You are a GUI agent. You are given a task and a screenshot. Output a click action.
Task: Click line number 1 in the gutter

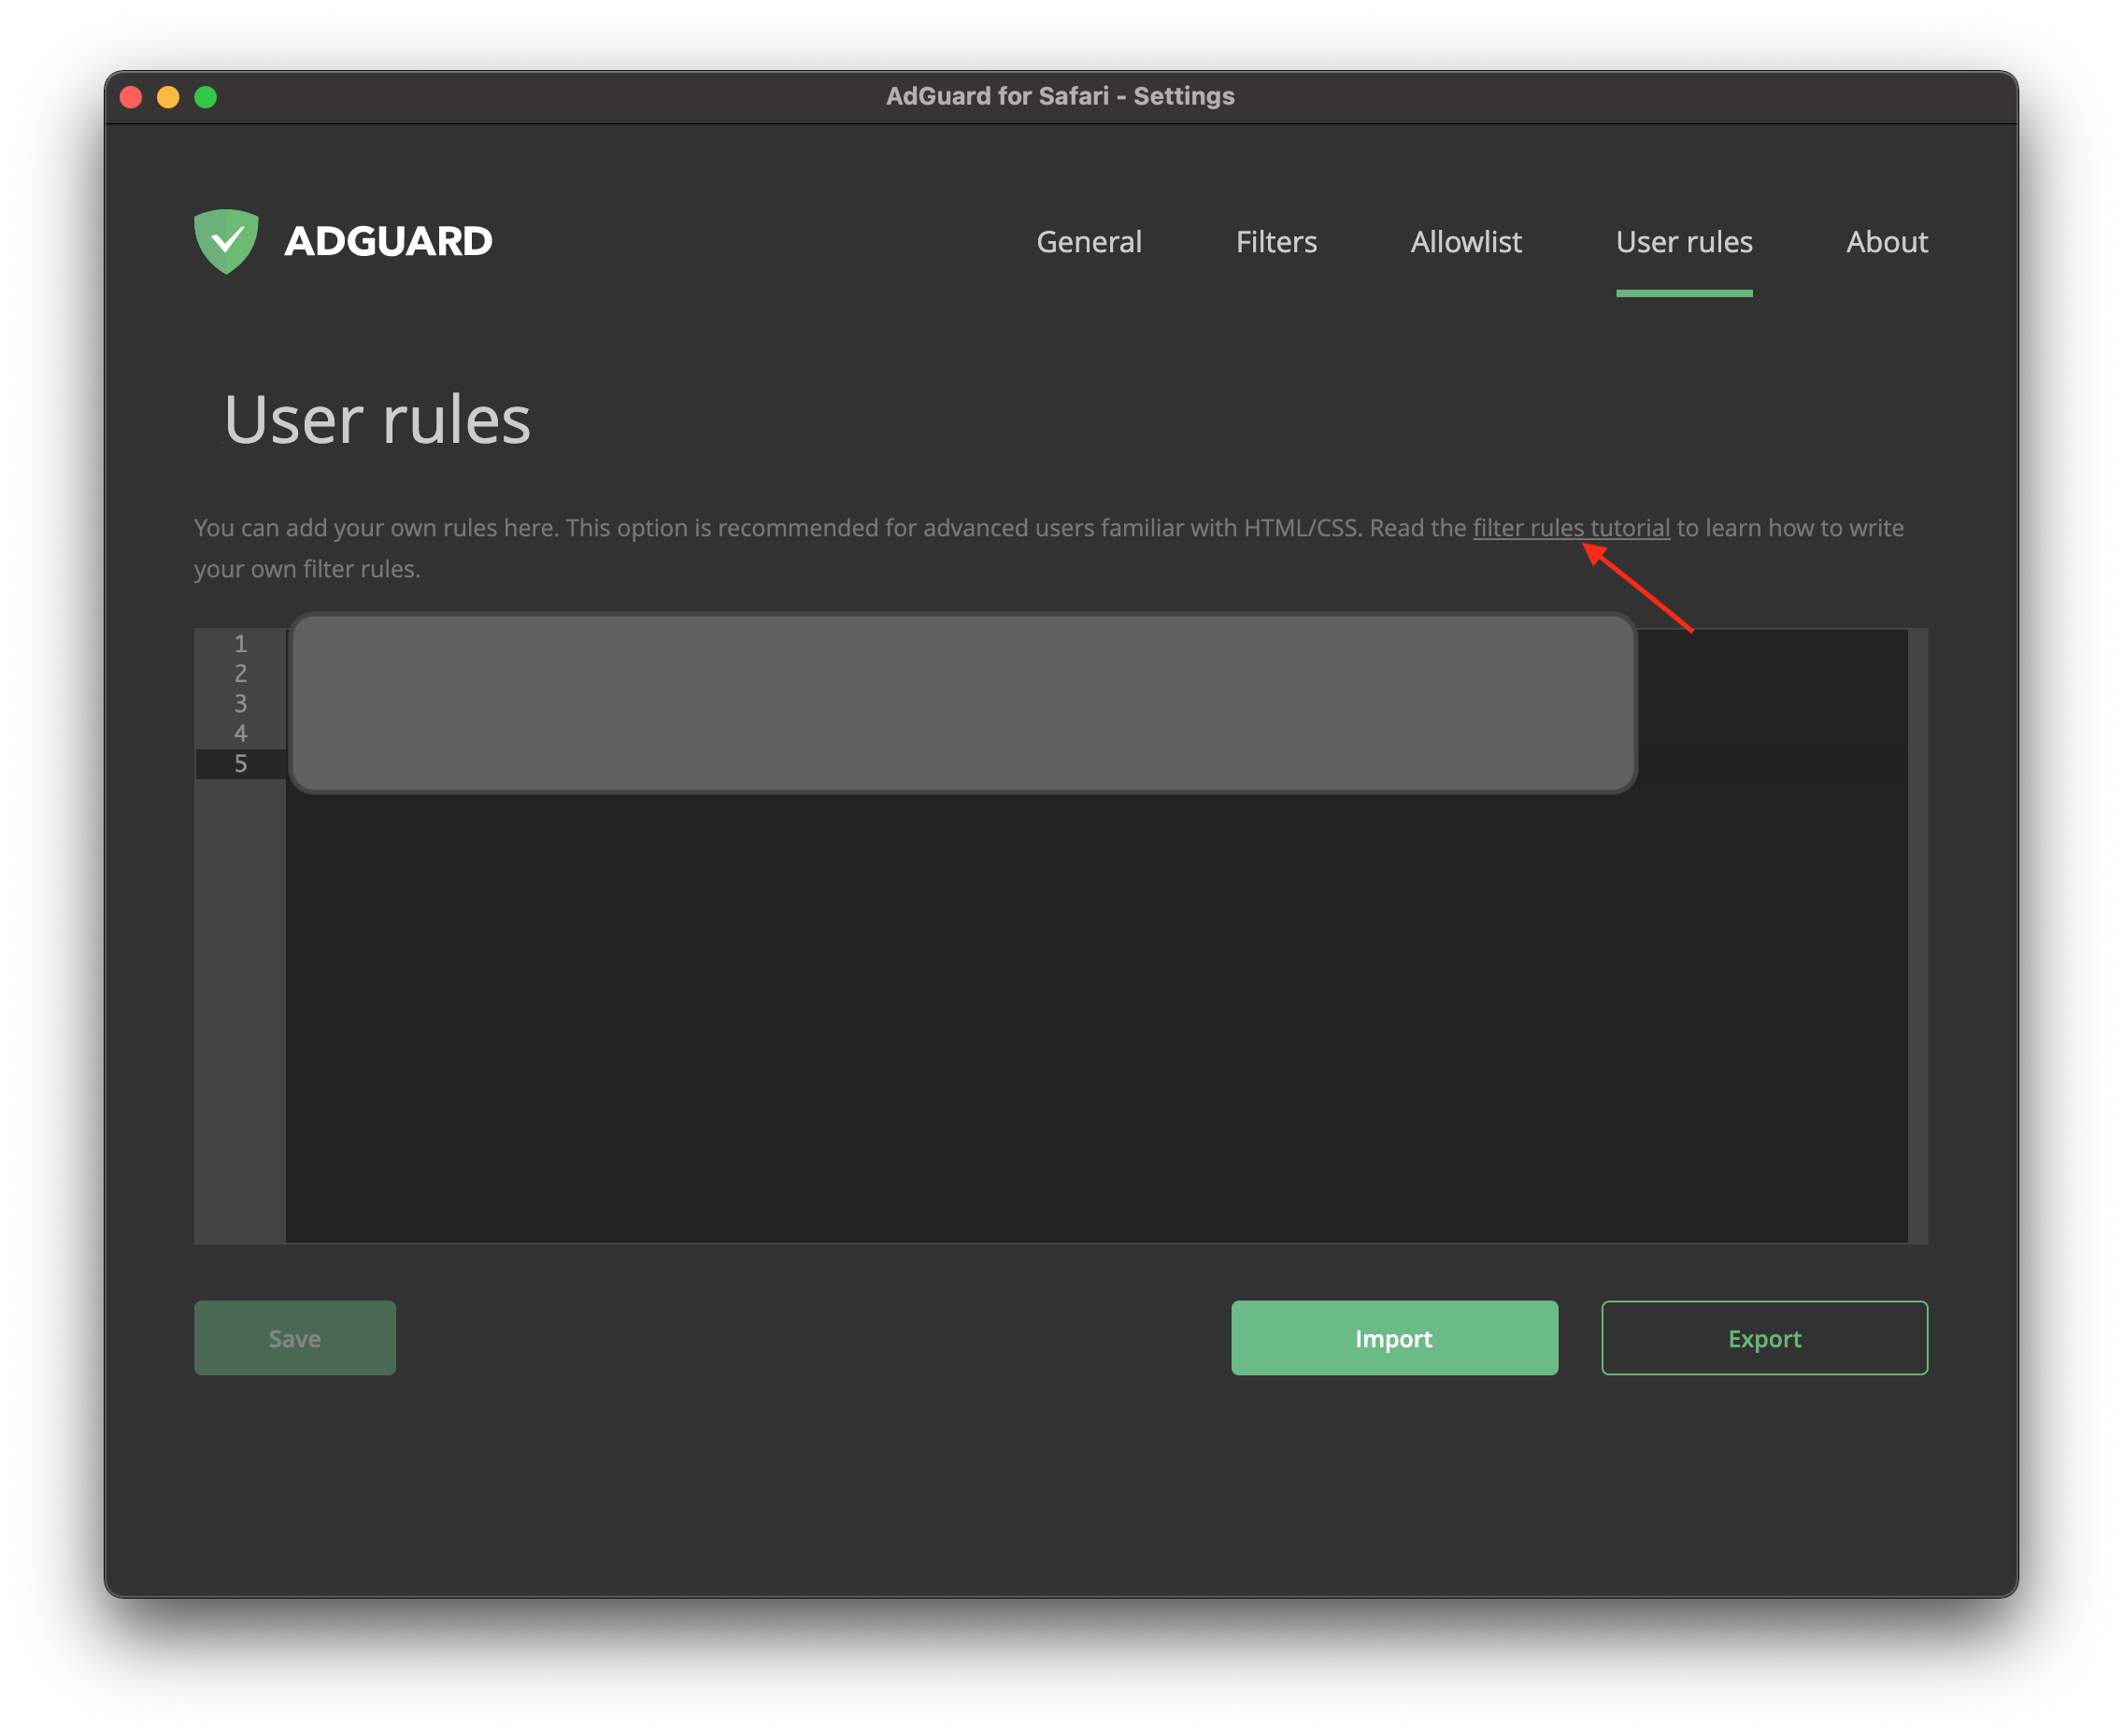coord(240,645)
